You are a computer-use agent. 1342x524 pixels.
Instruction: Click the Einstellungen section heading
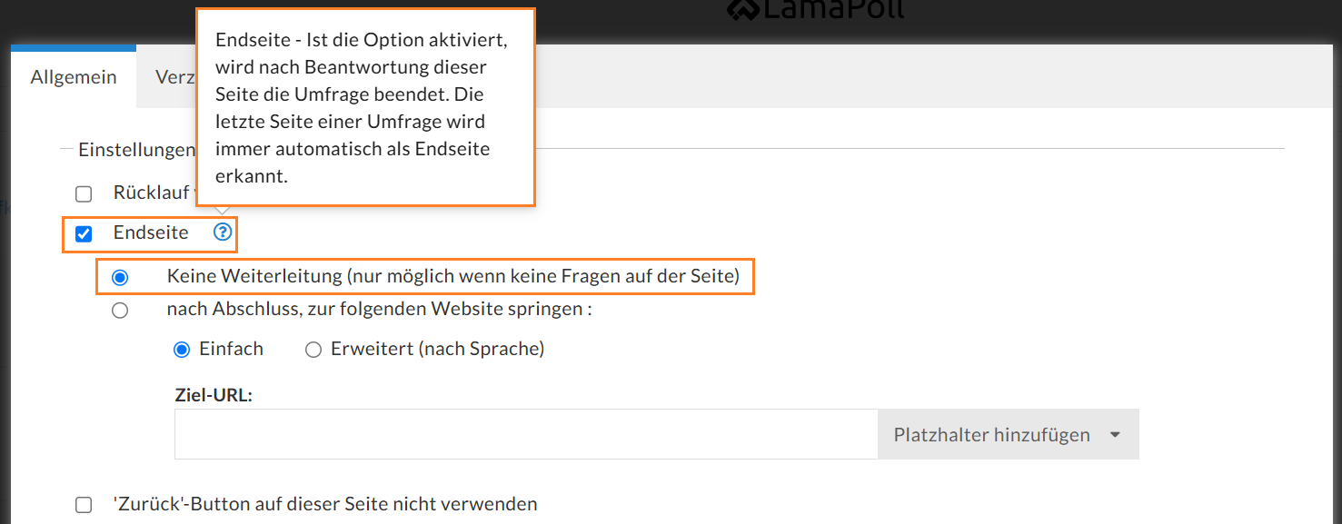[x=136, y=149]
